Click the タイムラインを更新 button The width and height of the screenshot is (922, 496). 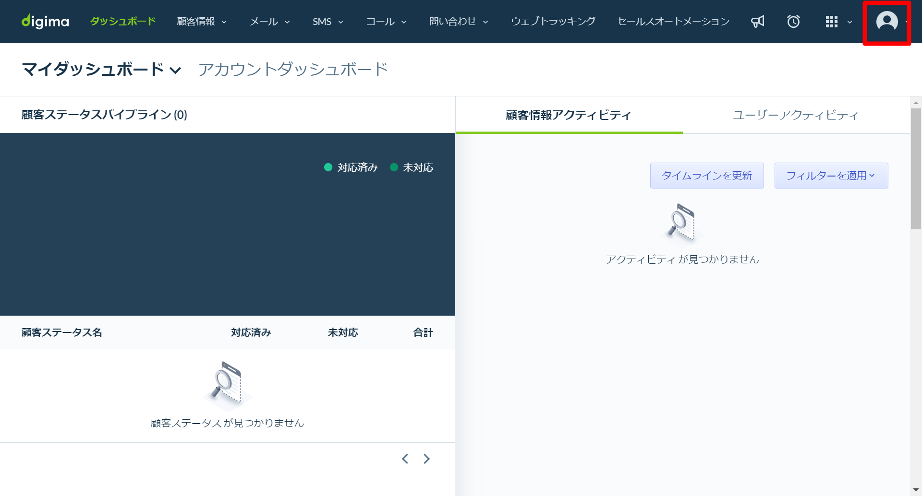point(707,176)
